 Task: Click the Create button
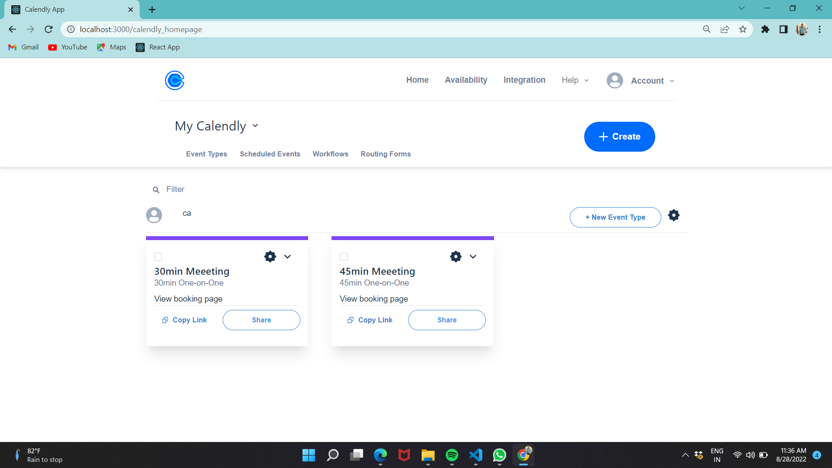(619, 136)
